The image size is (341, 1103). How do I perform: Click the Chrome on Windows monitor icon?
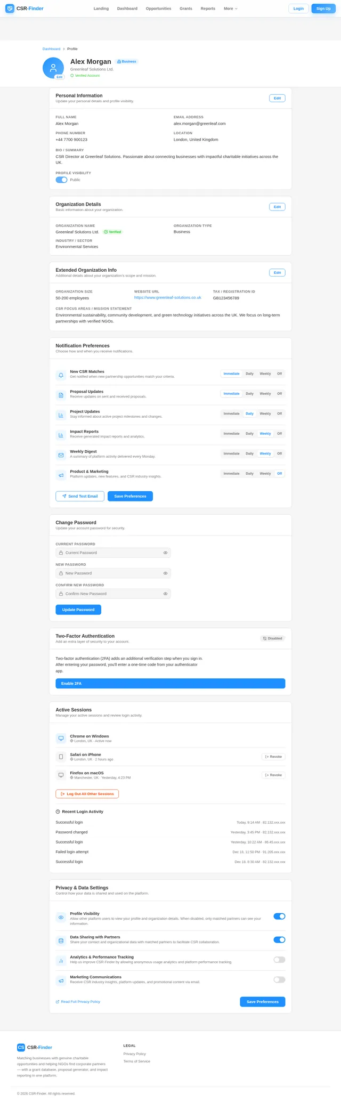point(61,738)
